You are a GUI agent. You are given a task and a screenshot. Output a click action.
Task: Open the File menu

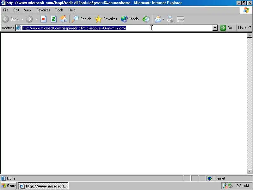[x=6, y=10]
